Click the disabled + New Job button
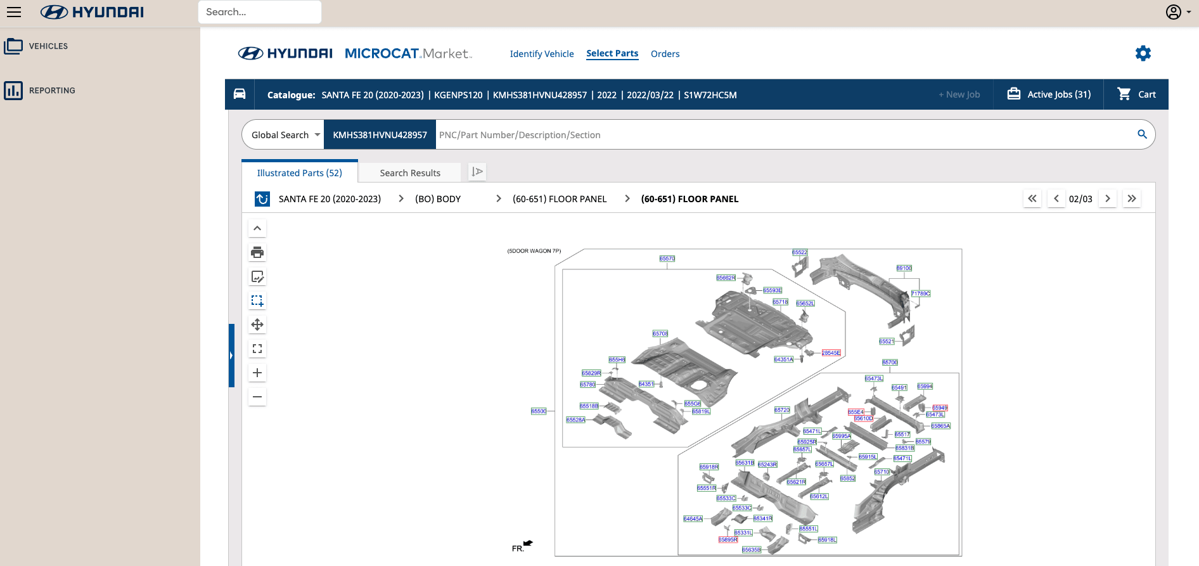Screen dimensions: 1199x566 959,94
